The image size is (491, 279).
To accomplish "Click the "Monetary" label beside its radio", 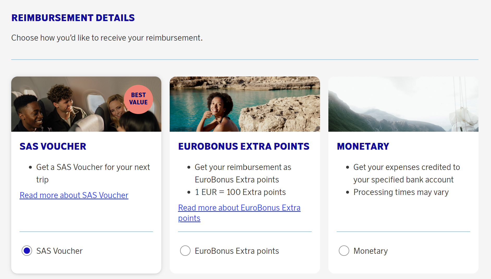I will click(x=370, y=251).
